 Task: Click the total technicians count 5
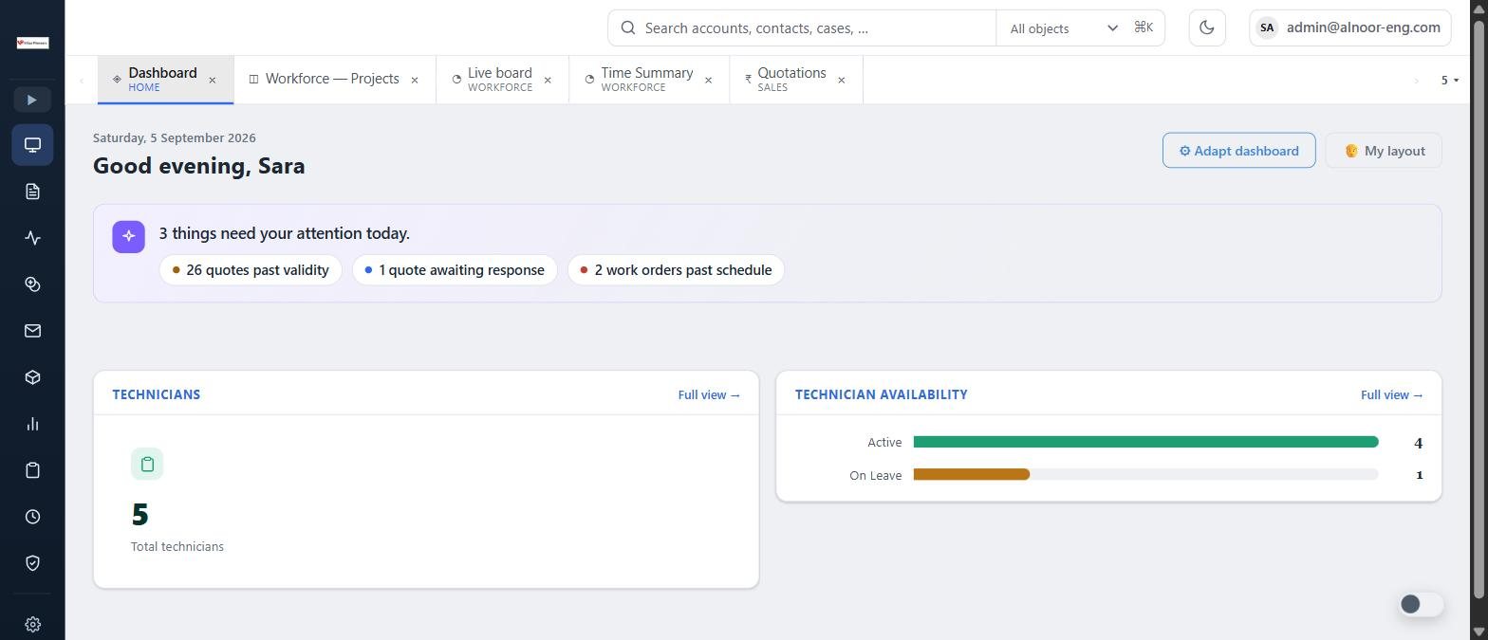coord(140,515)
